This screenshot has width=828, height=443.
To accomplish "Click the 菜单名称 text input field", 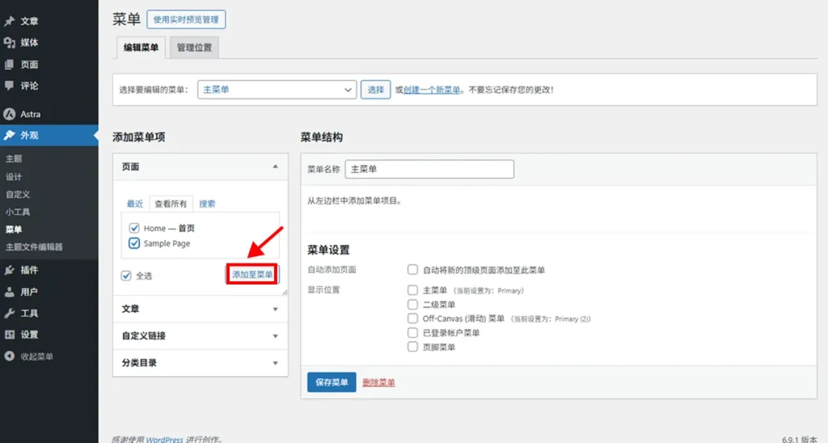I will (x=429, y=169).
